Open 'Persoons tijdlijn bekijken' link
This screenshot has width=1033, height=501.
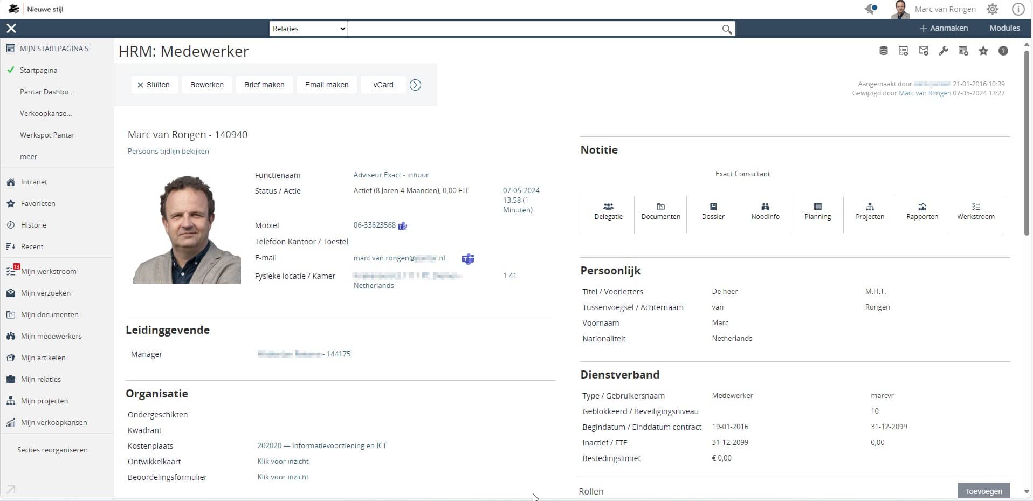click(168, 152)
